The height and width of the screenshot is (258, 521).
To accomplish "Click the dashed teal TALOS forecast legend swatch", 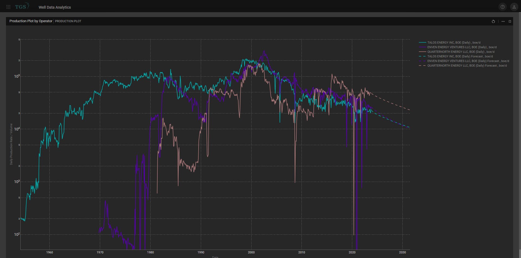I will tap(422, 56).
